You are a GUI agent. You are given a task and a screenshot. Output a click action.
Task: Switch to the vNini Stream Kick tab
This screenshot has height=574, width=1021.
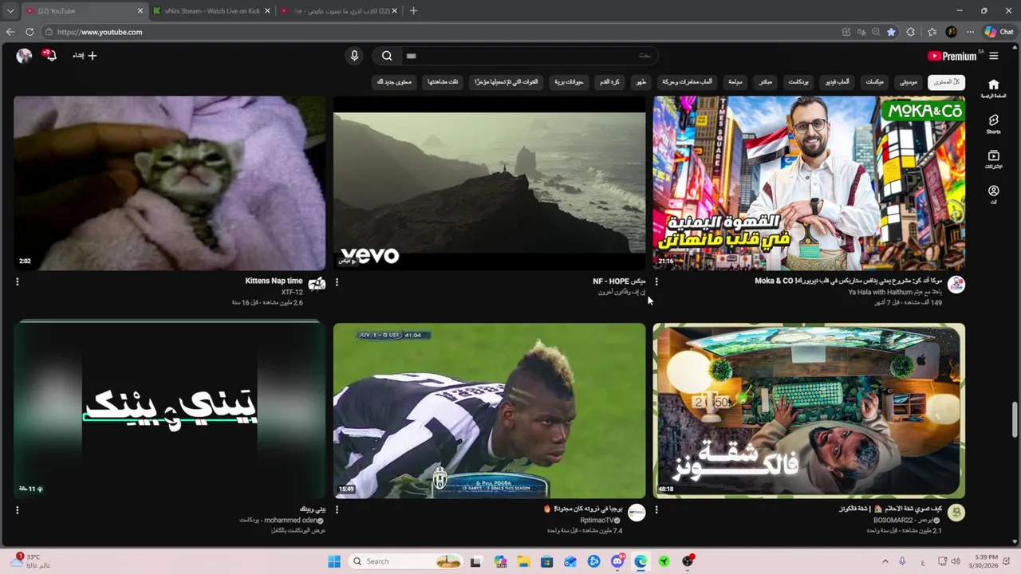pyautogui.click(x=212, y=11)
